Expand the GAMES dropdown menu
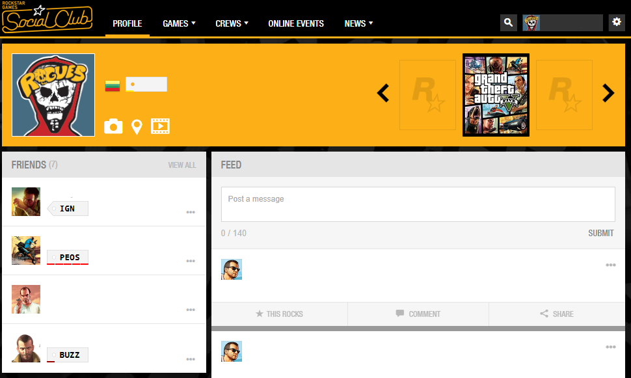The image size is (631, 378). [179, 23]
